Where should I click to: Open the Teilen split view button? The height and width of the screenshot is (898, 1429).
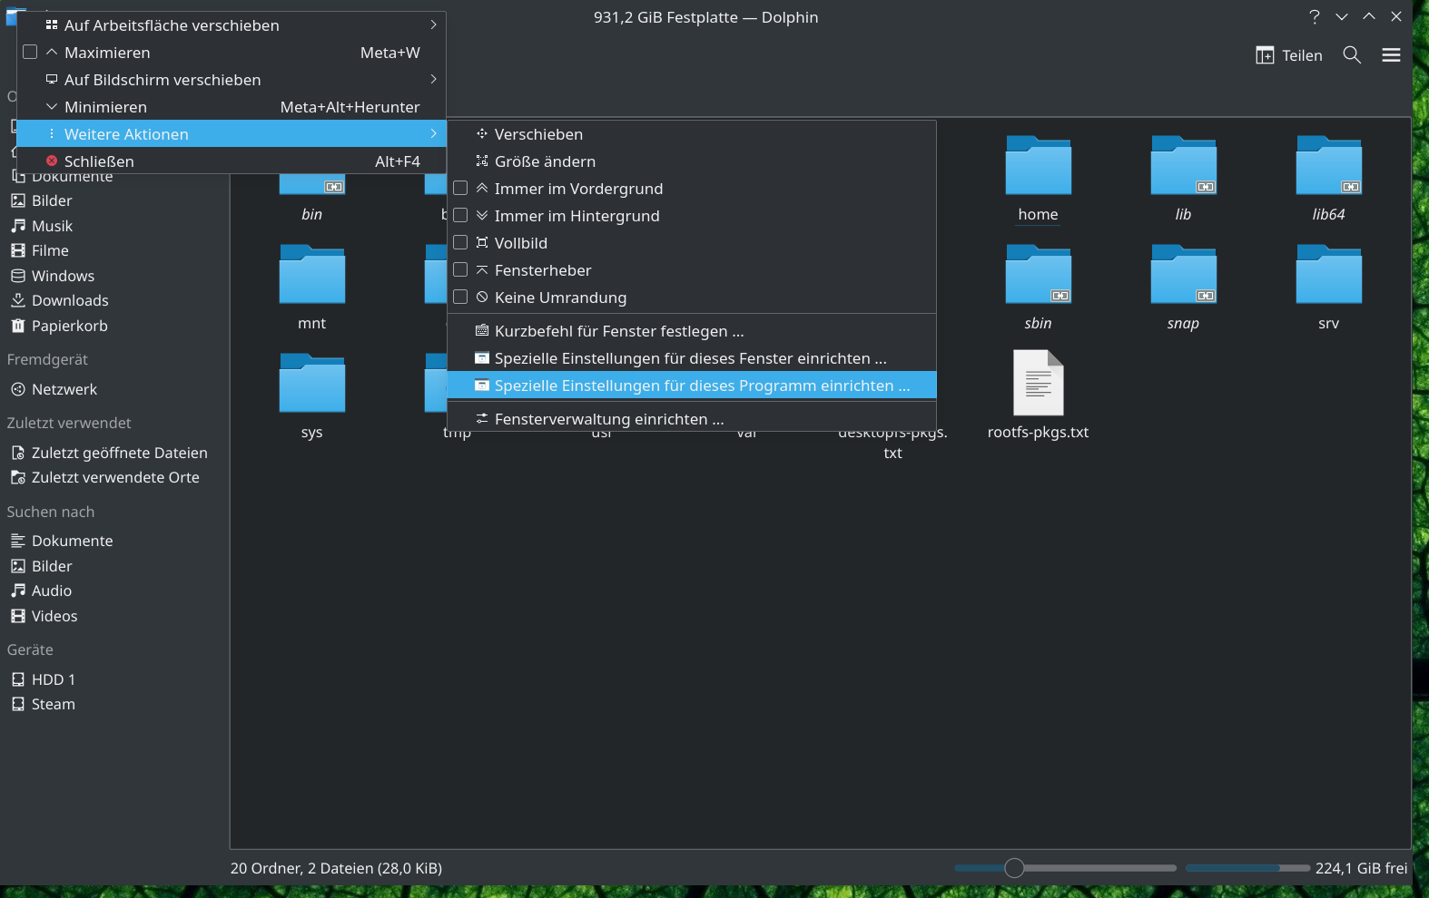click(1289, 55)
